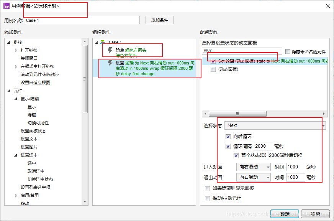
Task: Select the 设置面板状态 action
Action: tap(33, 131)
